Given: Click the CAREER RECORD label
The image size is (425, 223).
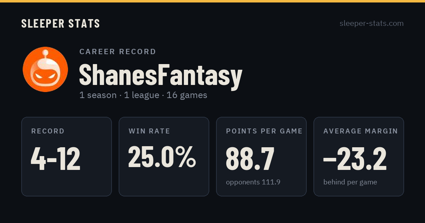Looking at the screenshot, I should pyautogui.click(x=118, y=52).
